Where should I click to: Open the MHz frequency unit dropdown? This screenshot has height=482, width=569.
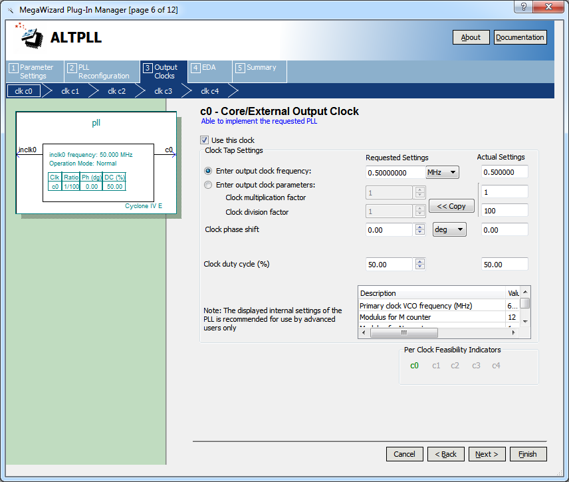click(442, 172)
